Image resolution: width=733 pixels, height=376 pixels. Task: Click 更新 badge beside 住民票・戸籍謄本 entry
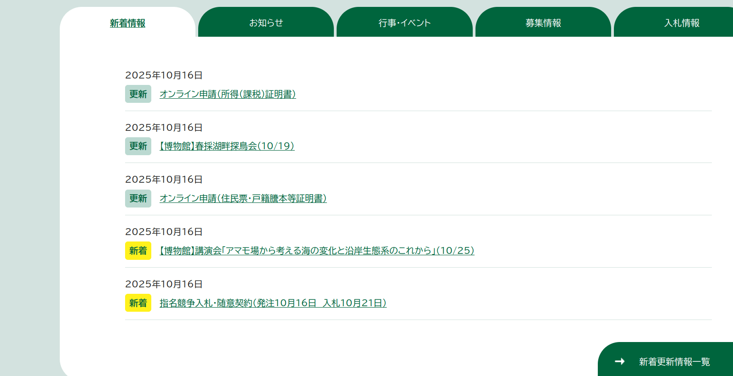138,198
